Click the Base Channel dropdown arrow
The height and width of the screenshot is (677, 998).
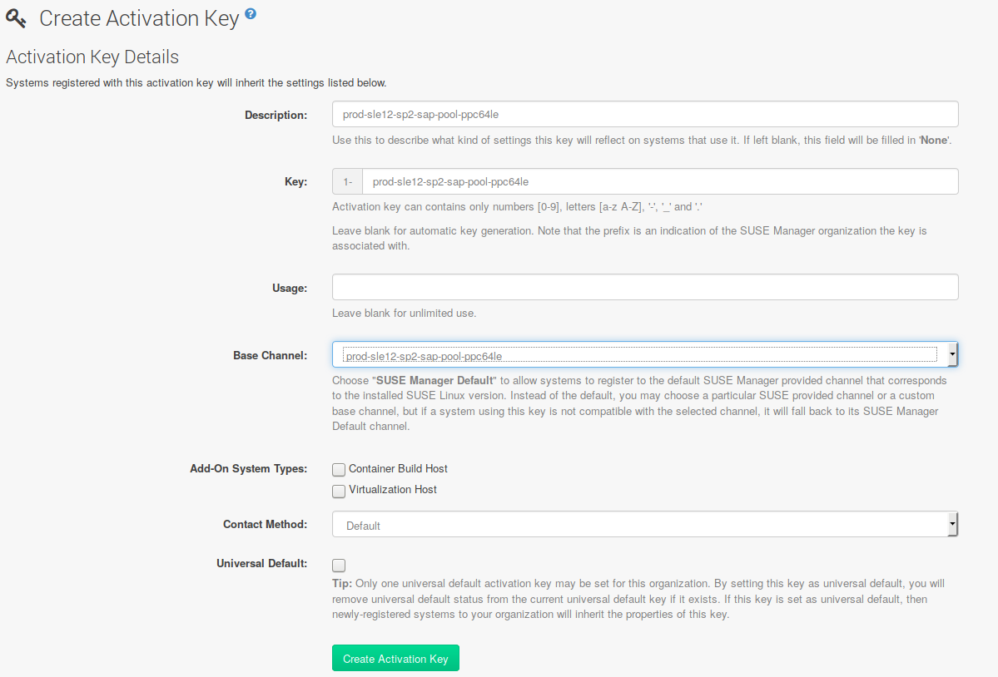[x=951, y=353]
